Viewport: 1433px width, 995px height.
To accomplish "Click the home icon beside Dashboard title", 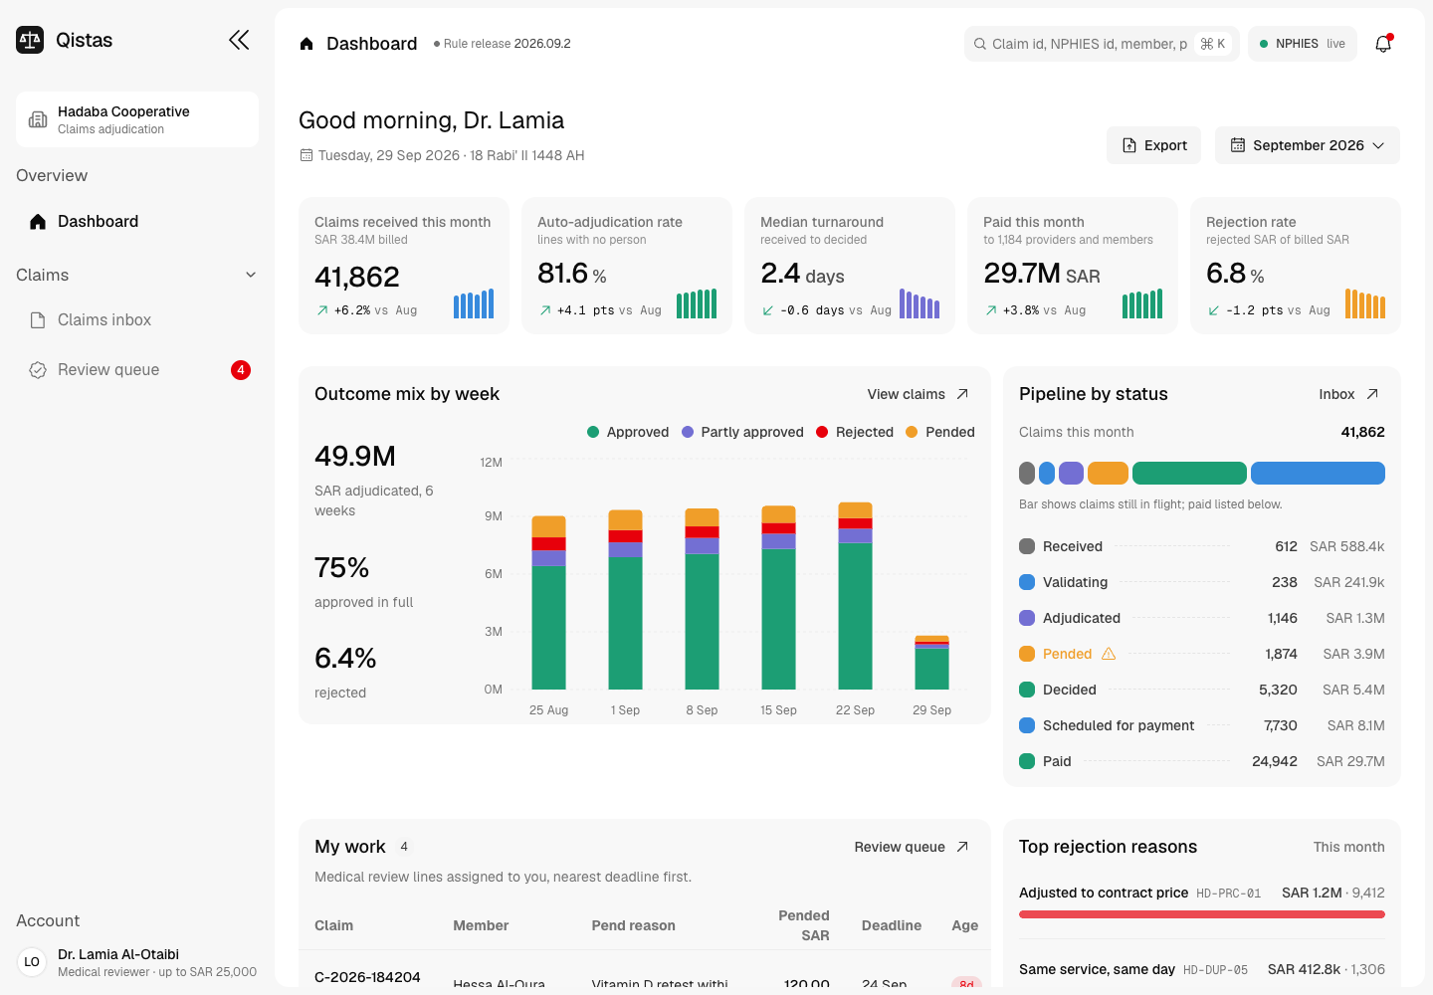I will tap(307, 44).
